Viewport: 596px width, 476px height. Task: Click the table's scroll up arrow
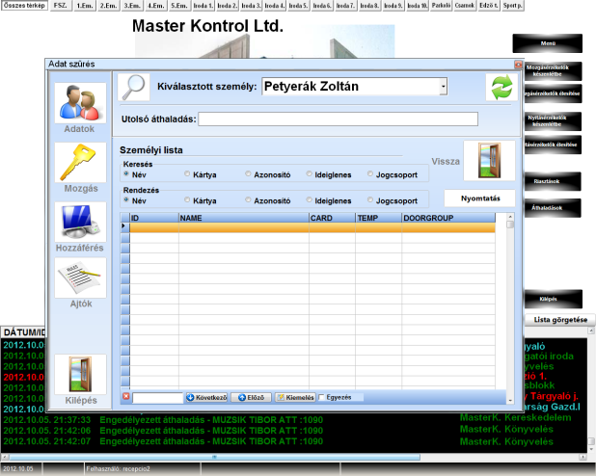[x=510, y=217]
